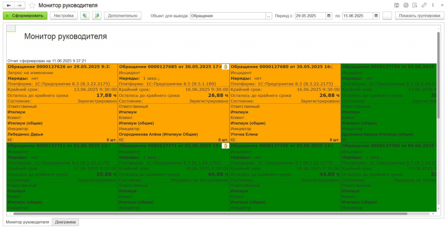Click initiator Дрожжина Карина Итилиум (общие)

[378, 134]
